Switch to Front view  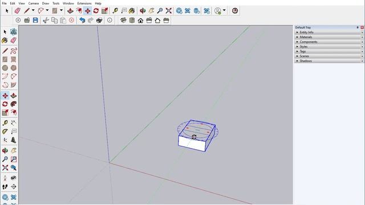140,20
